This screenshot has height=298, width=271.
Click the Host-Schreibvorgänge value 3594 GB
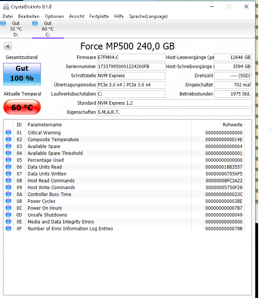pos(233,67)
